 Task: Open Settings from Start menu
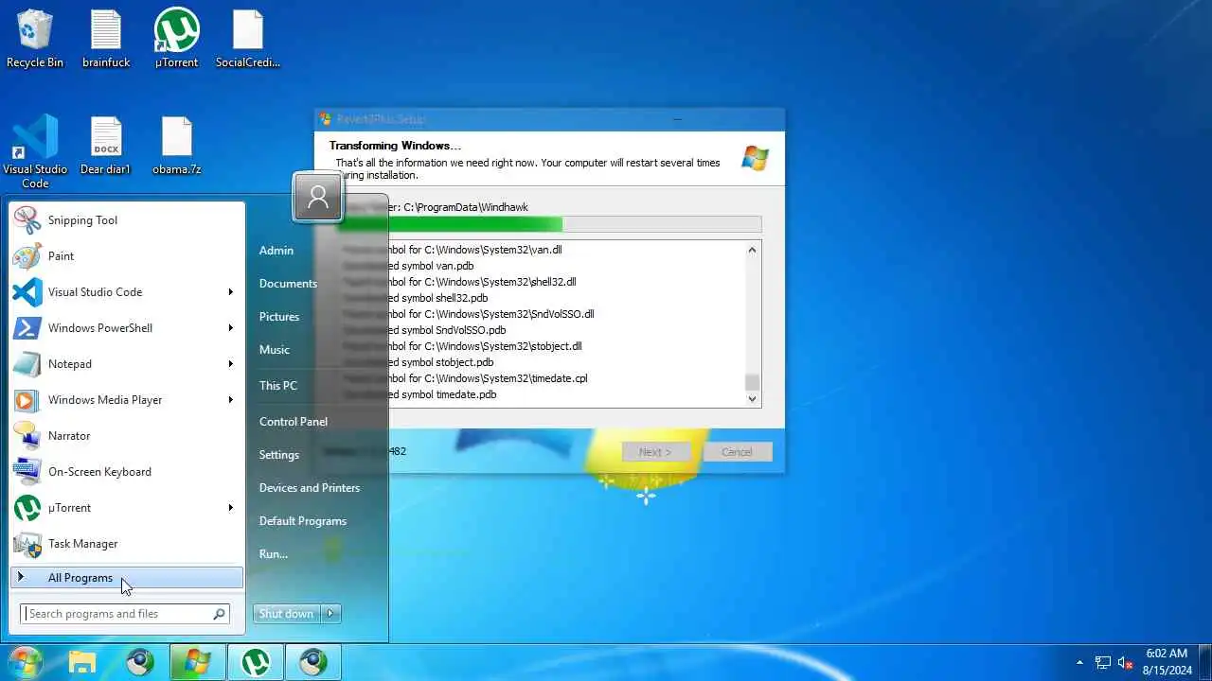coord(279,455)
